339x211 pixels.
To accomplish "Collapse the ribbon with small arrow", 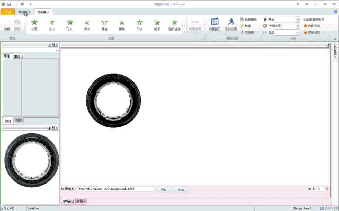I will (x=335, y=39).
